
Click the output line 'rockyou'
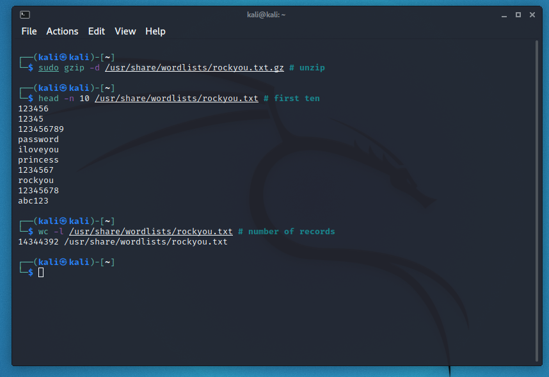36,180
